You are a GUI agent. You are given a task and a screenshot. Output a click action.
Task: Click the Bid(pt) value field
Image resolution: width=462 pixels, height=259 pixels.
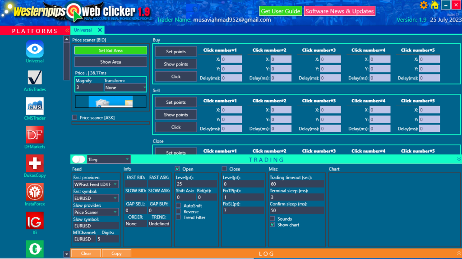[x=207, y=197]
